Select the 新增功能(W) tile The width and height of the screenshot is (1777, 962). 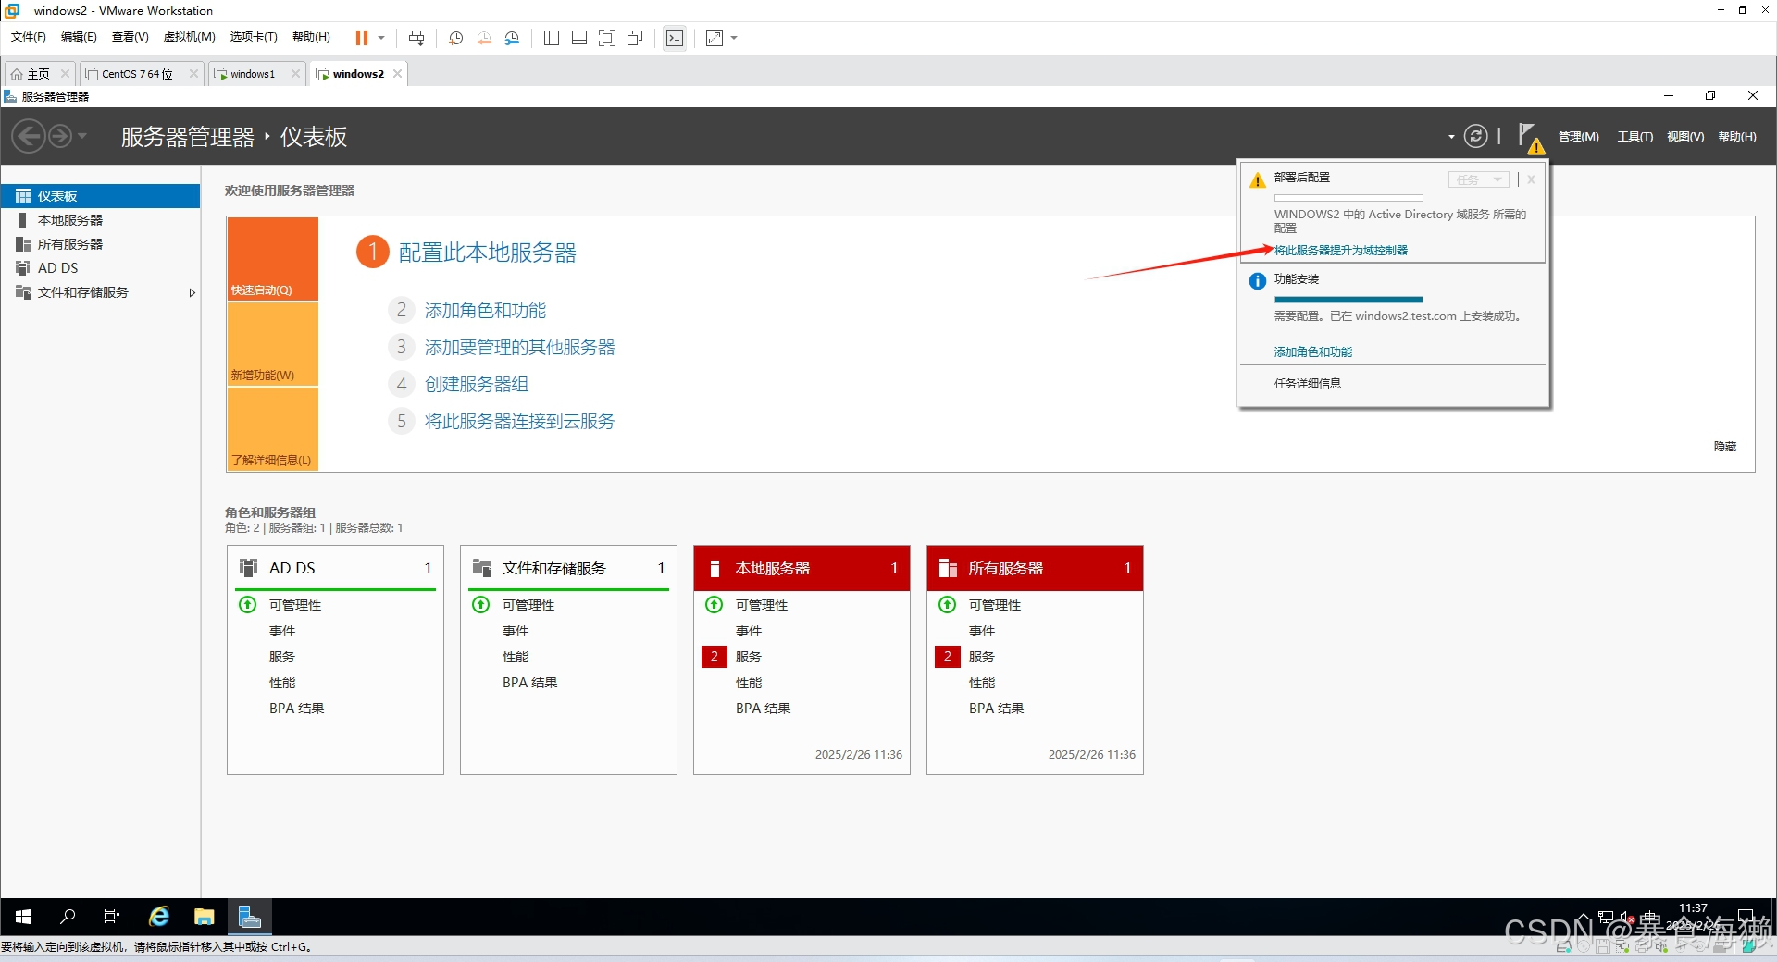coord(273,344)
